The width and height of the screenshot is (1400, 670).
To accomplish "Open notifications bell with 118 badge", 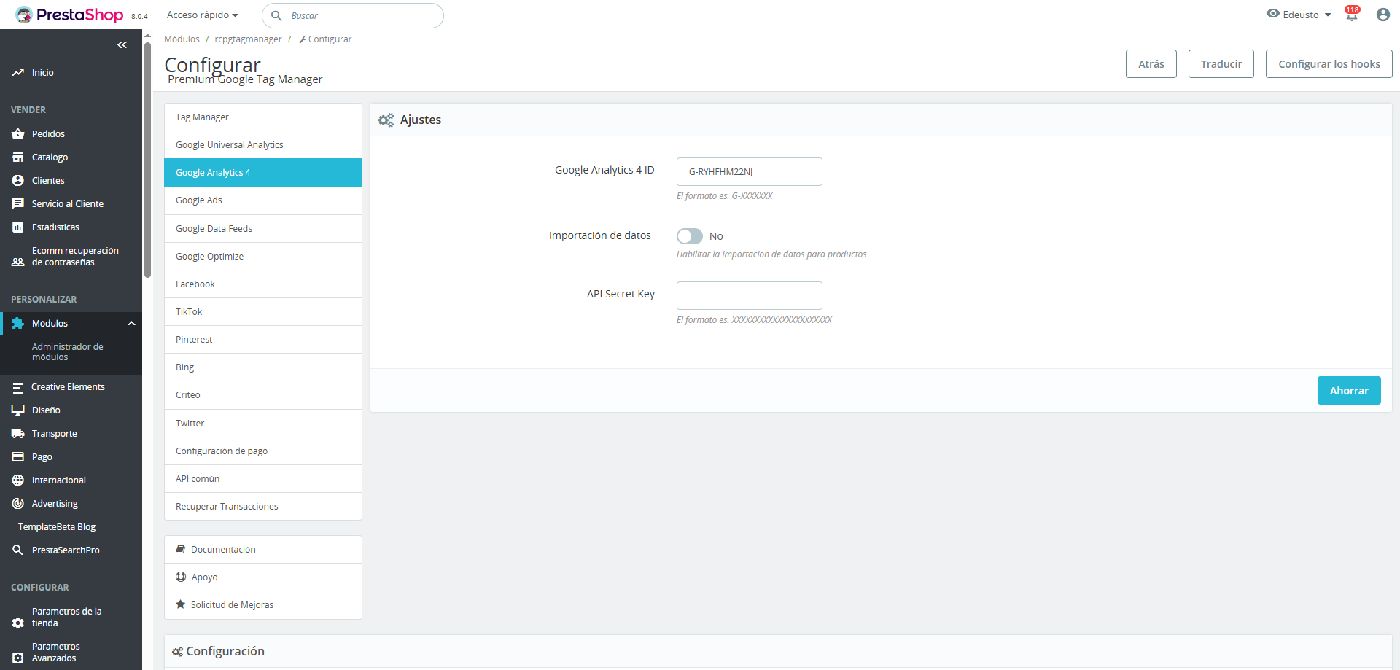I will tap(1352, 15).
